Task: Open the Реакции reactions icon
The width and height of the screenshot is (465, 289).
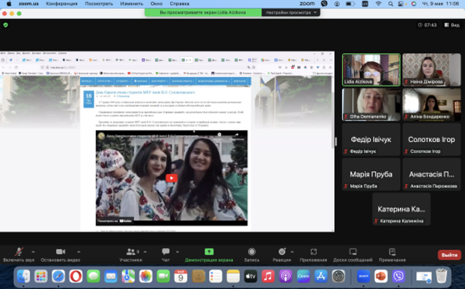Action: 282,252
